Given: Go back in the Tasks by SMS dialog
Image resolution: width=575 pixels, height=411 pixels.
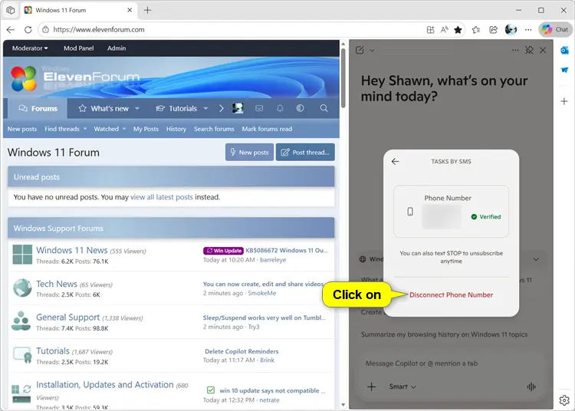Looking at the screenshot, I should pyautogui.click(x=395, y=161).
